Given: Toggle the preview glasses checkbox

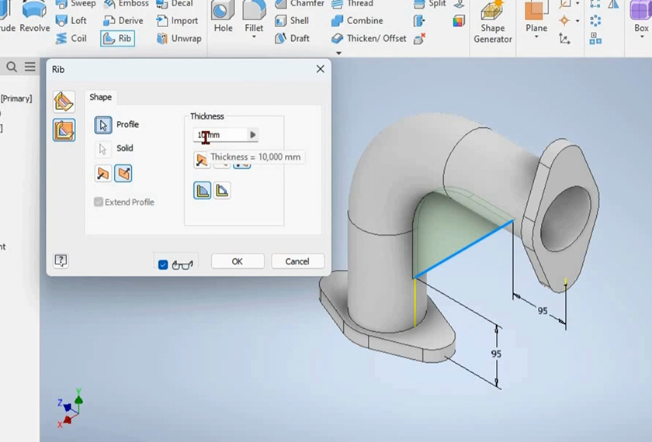Looking at the screenshot, I should coord(163,264).
